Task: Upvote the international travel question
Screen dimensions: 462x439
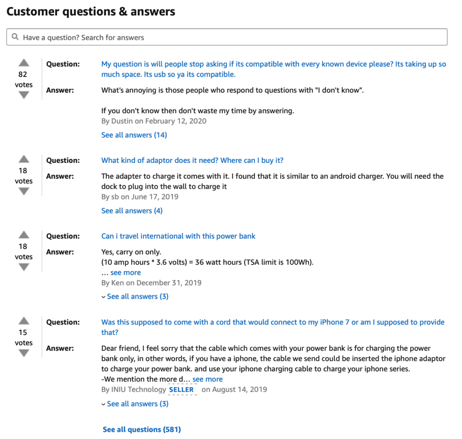Action: coord(24,235)
